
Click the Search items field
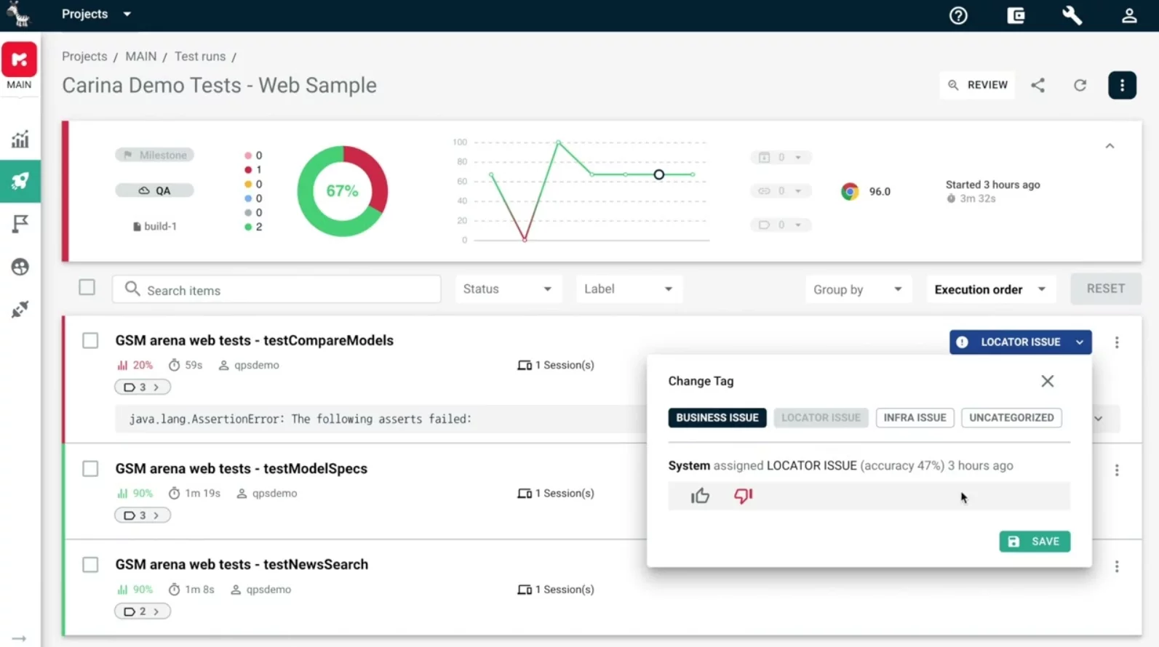click(x=284, y=290)
